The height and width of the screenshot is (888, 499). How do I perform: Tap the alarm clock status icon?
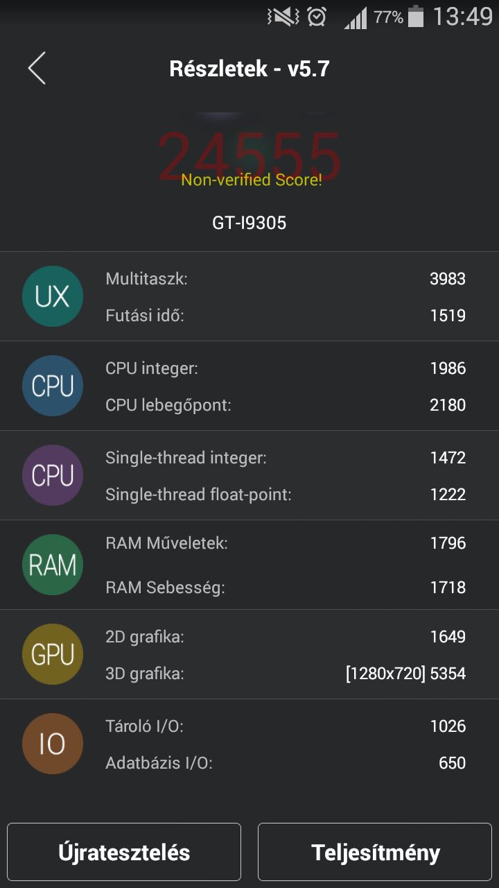tap(317, 17)
